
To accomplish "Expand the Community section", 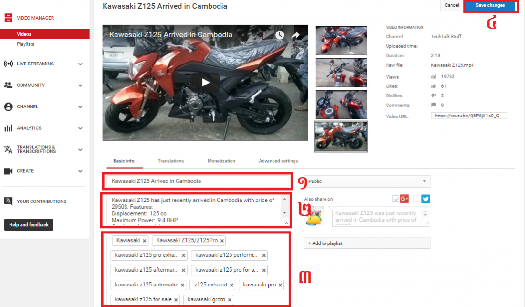I will (x=80, y=85).
